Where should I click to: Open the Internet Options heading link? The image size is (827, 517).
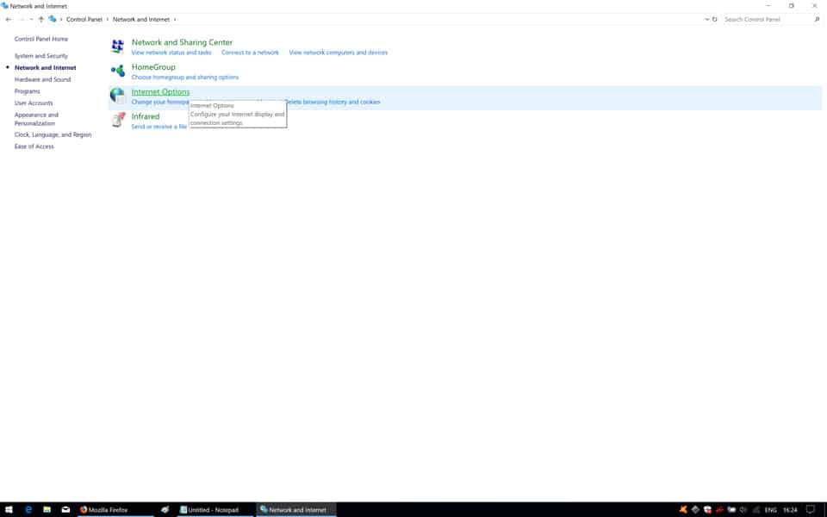pyautogui.click(x=160, y=92)
